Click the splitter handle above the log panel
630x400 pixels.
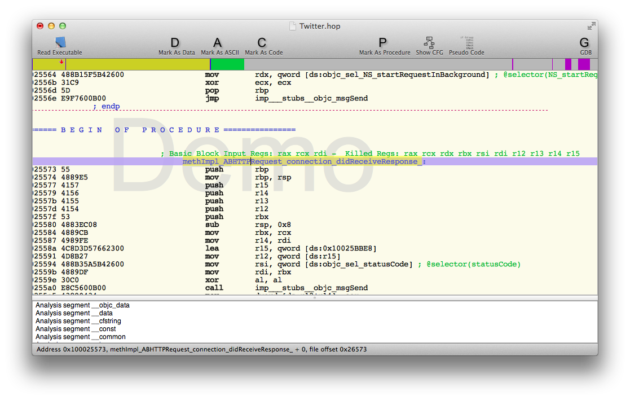coord(315,298)
